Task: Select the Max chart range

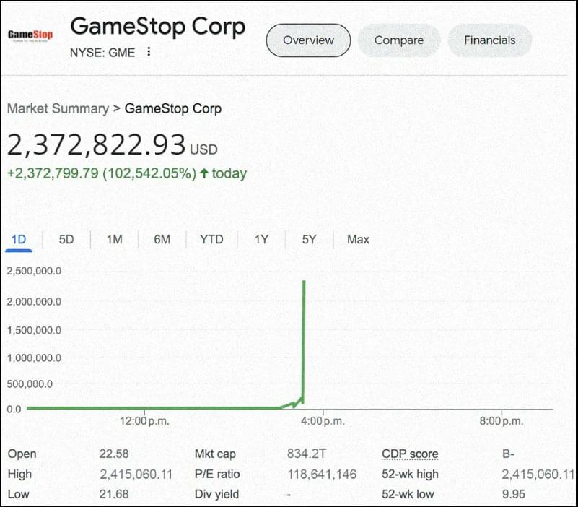Action: point(358,240)
